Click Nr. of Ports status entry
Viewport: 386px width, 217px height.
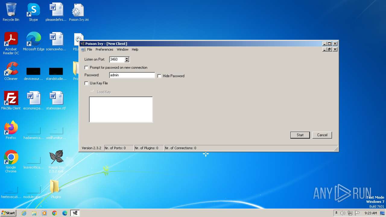point(119,148)
